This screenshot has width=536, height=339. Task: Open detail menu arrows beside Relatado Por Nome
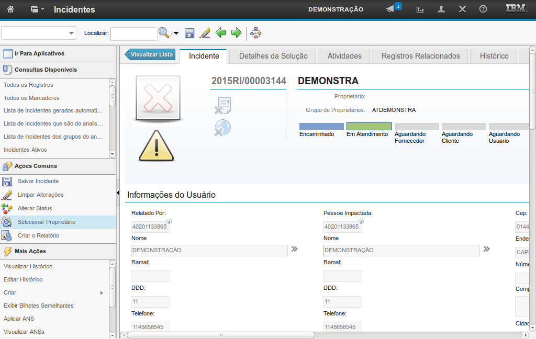[x=295, y=250]
